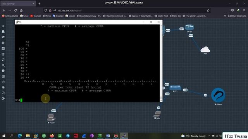Open the PuTTY session taskbar icon

click(124, 136)
